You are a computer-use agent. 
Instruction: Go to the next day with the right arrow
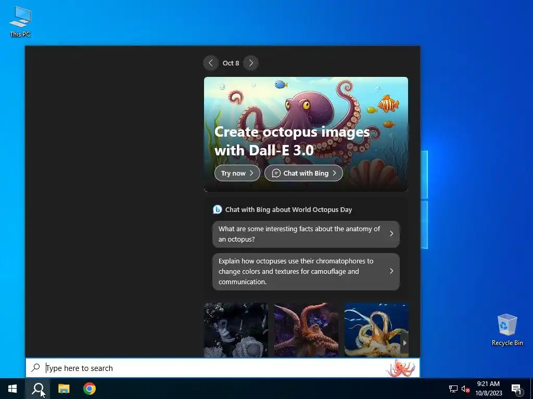[251, 63]
